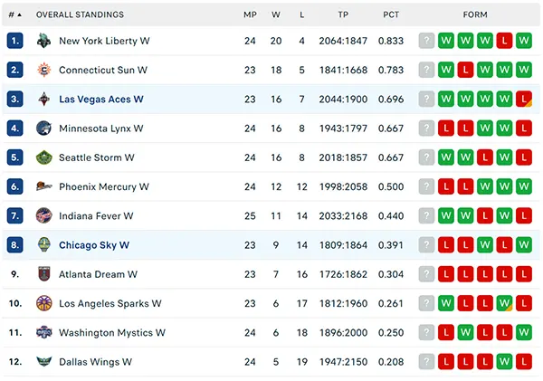Click the Las Vegas Aces team logo
This screenshot has width=543, height=381.
[44, 99]
